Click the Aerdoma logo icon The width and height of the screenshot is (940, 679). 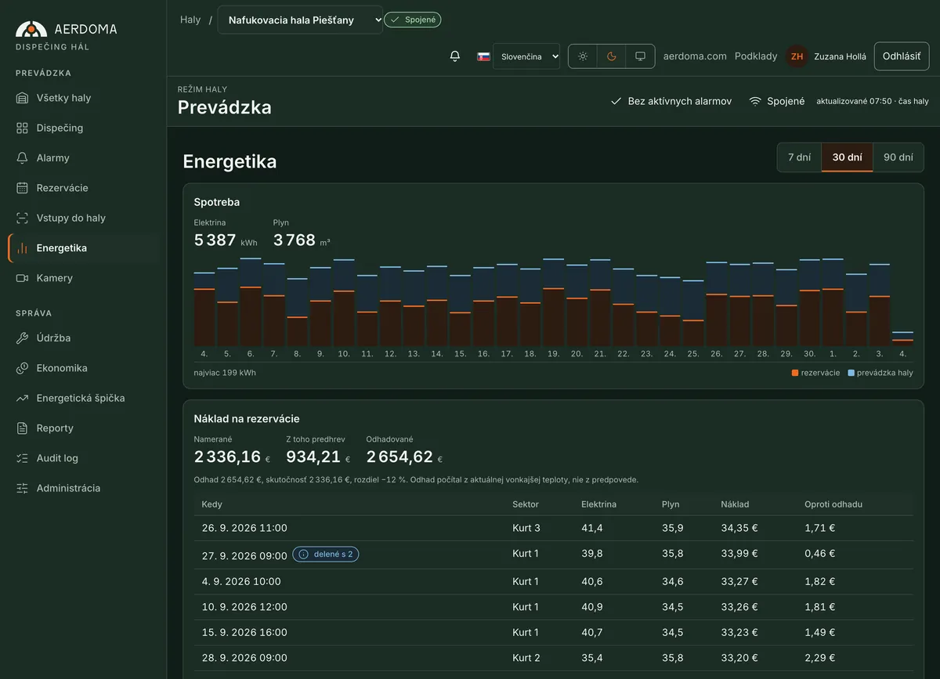tap(31, 29)
